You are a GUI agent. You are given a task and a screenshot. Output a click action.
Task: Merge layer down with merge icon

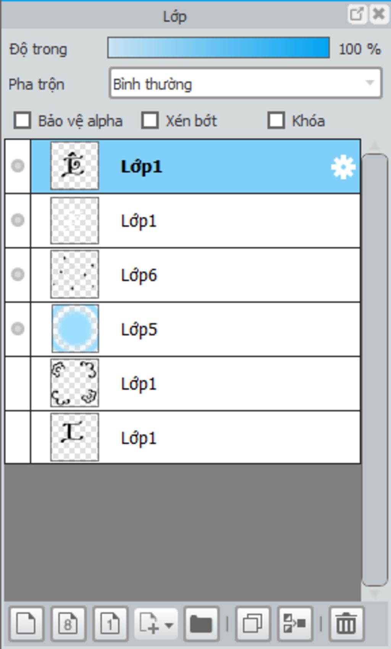click(295, 623)
